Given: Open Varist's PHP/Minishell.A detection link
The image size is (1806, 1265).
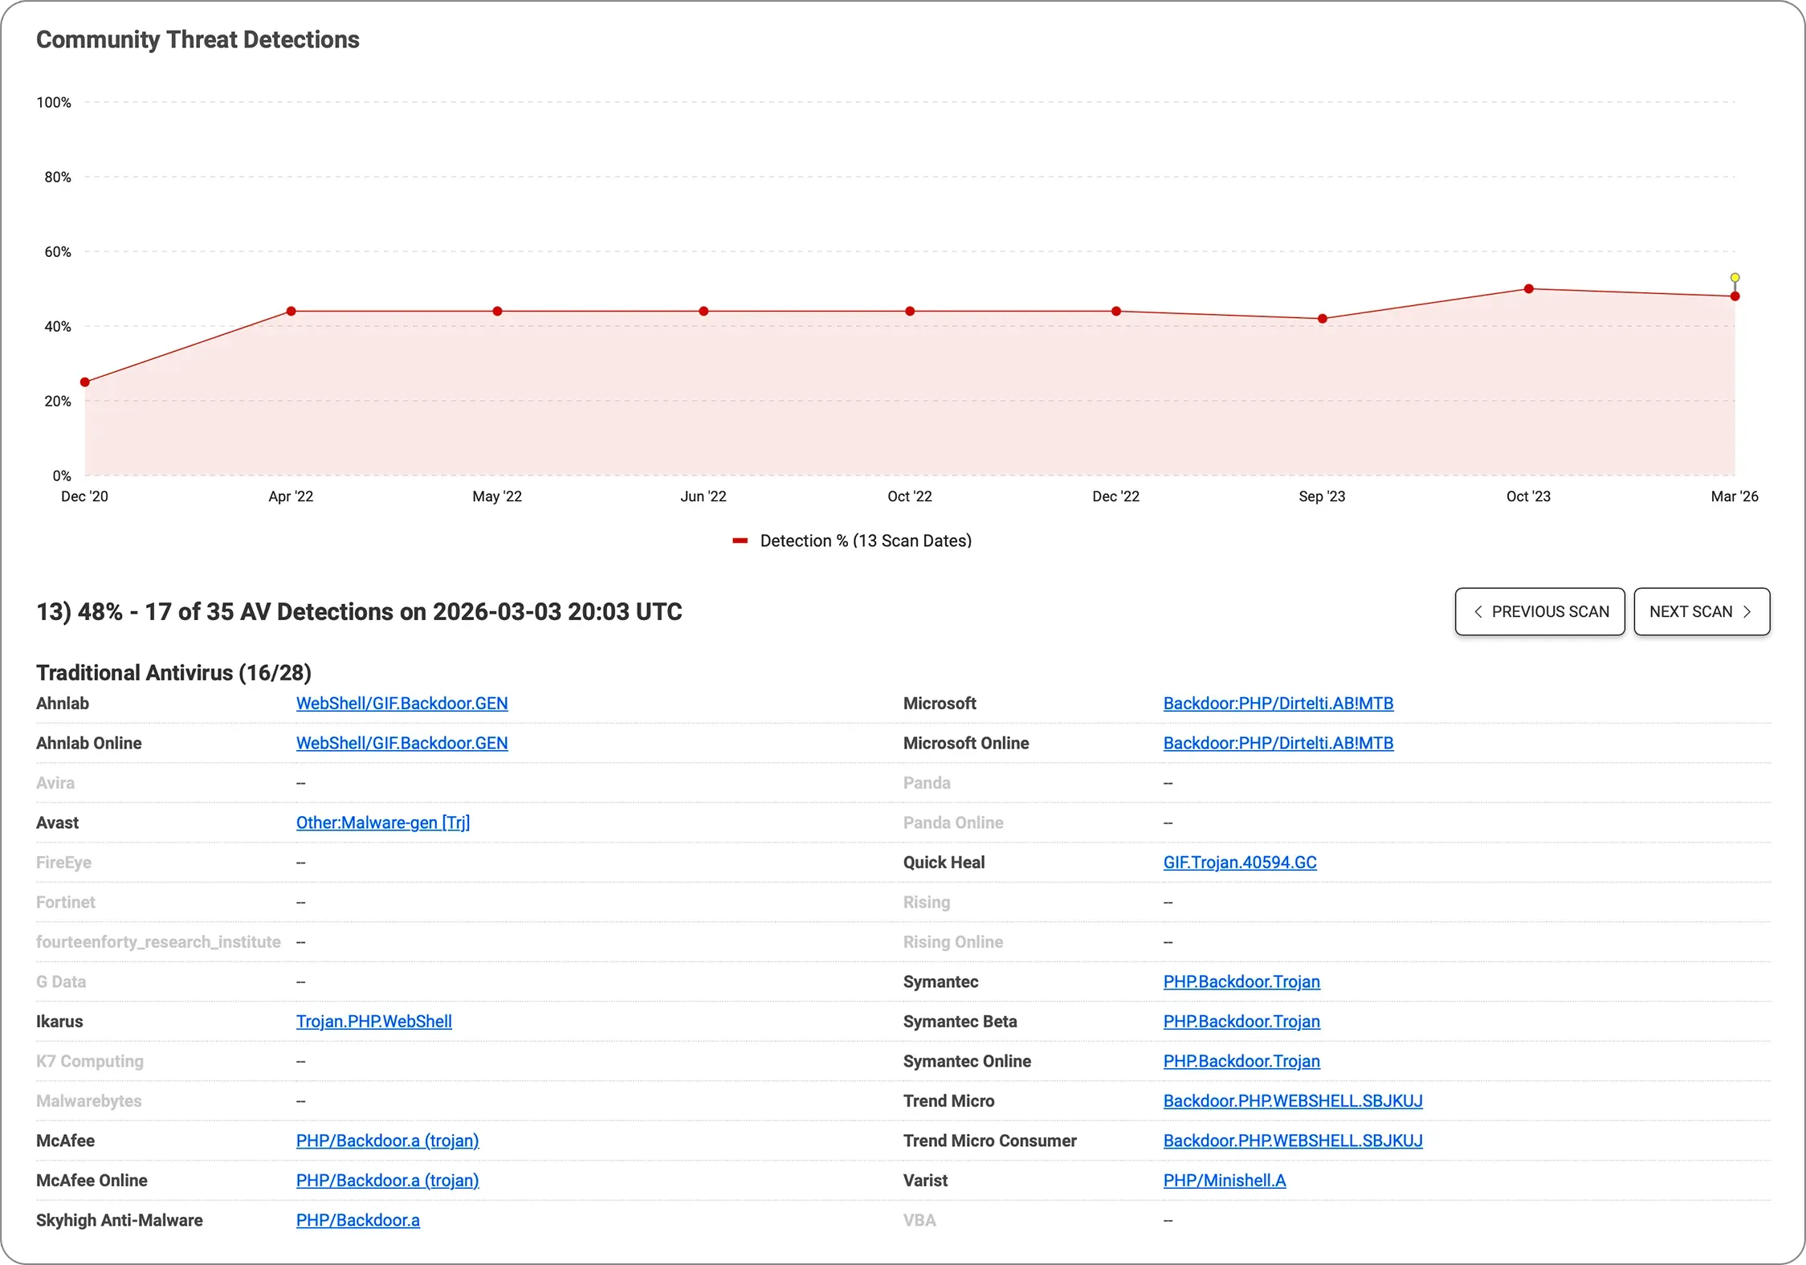Looking at the screenshot, I should tap(1224, 1180).
